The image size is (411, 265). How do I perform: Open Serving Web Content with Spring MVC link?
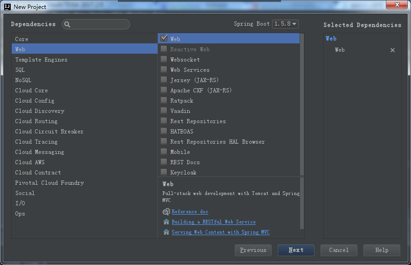(220, 232)
